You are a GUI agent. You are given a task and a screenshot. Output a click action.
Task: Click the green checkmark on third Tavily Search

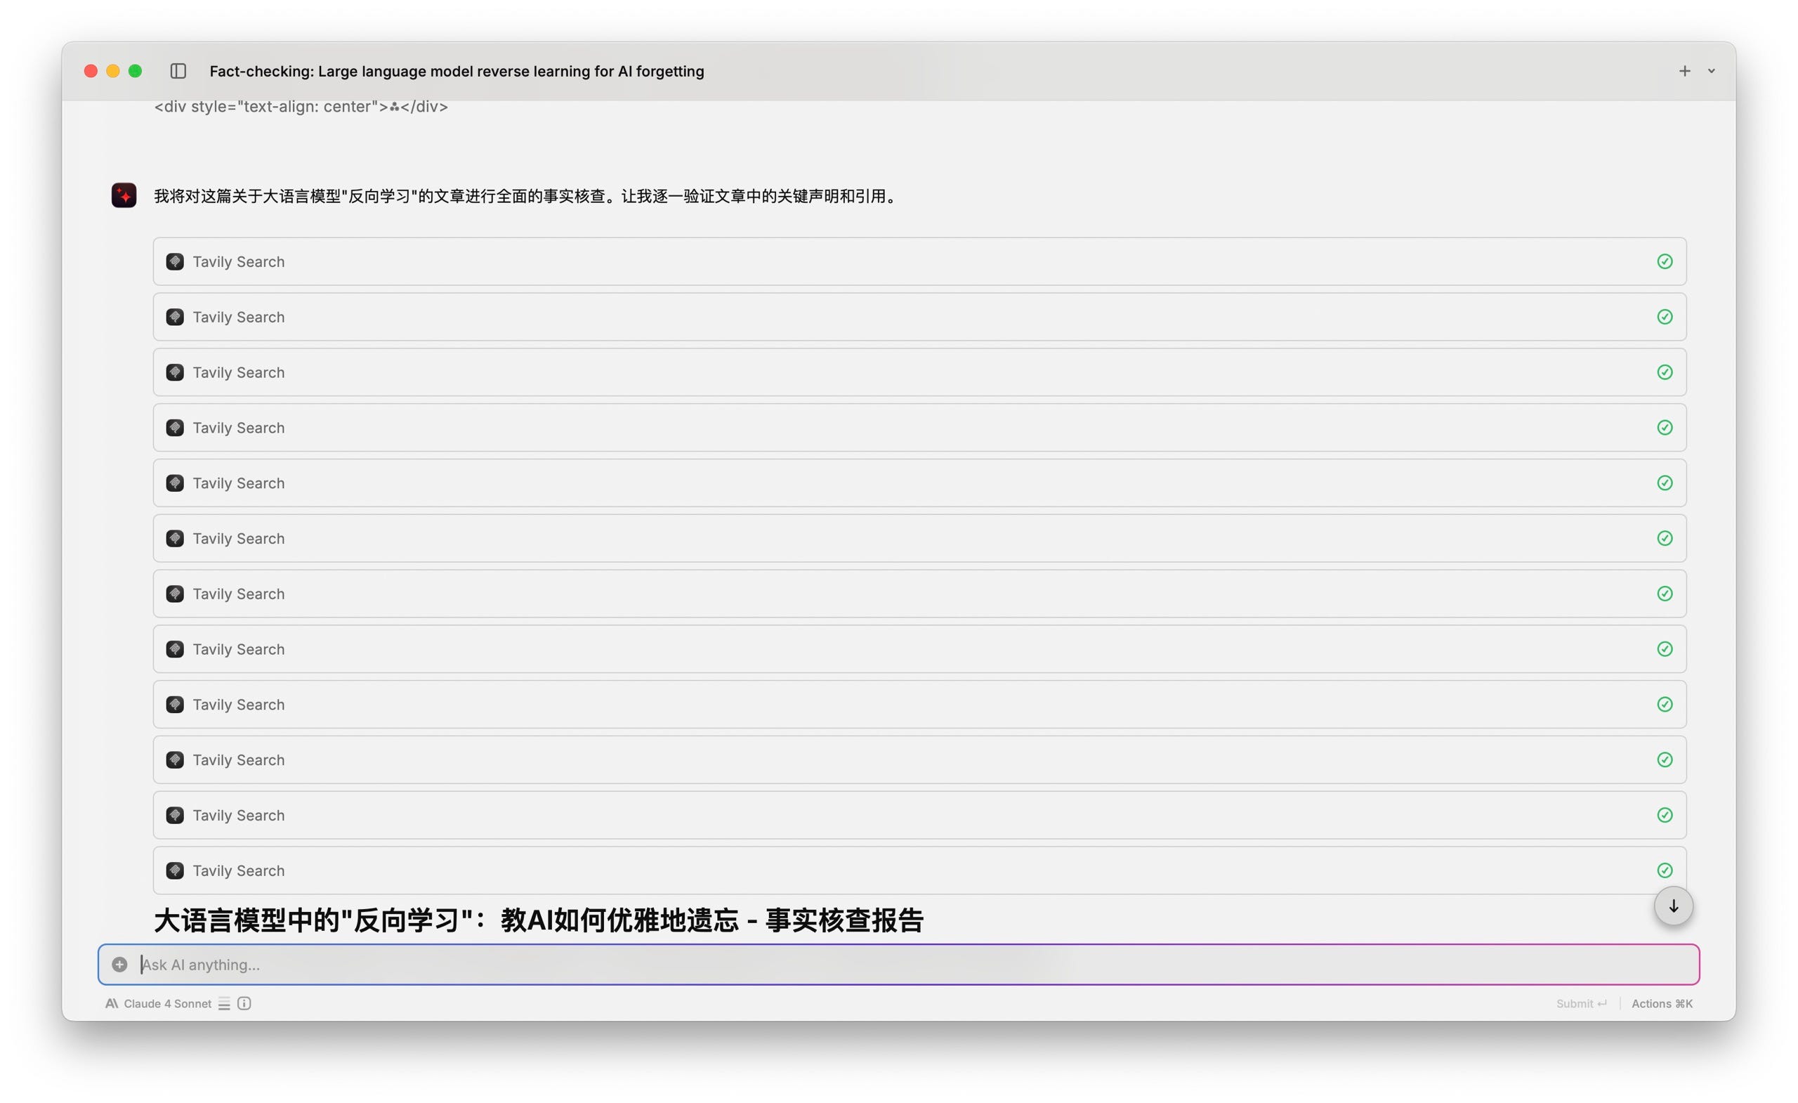coord(1665,372)
